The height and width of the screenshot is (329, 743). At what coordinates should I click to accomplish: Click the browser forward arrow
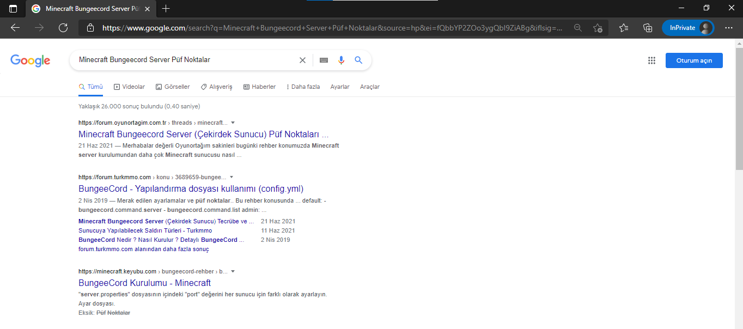[39, 28]
